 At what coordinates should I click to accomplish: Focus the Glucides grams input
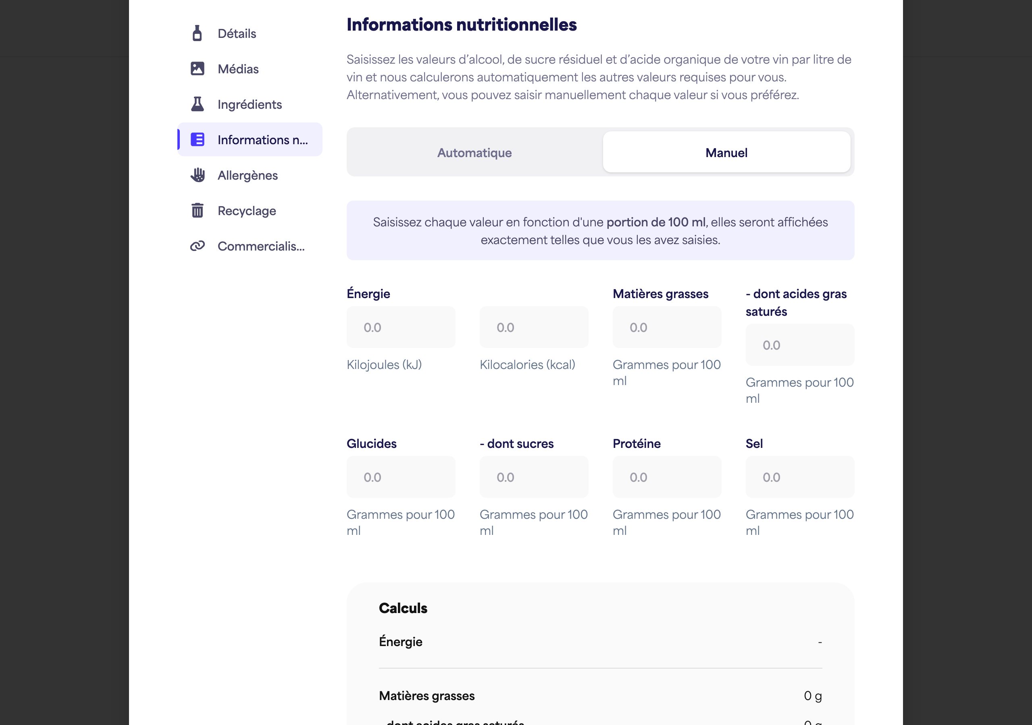[401, 477]
